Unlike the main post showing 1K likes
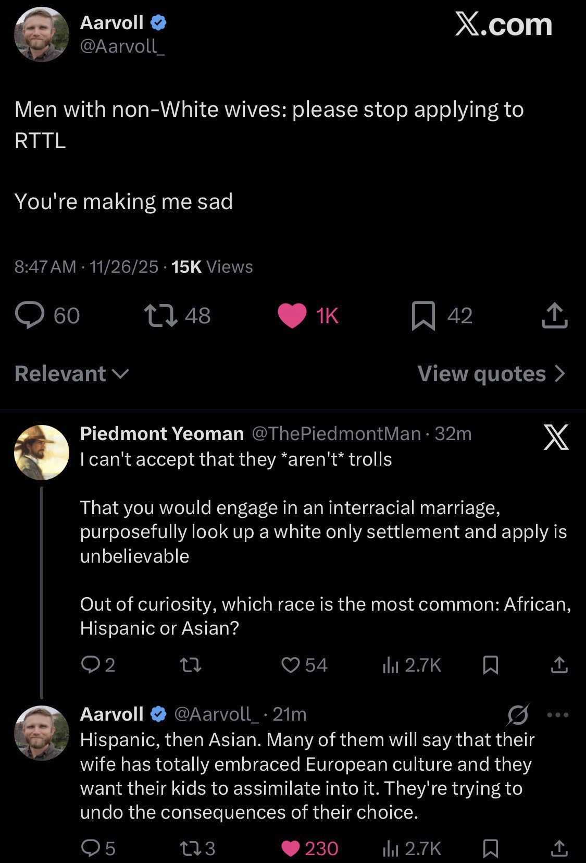The image size is (586, 863). [292, 316]
